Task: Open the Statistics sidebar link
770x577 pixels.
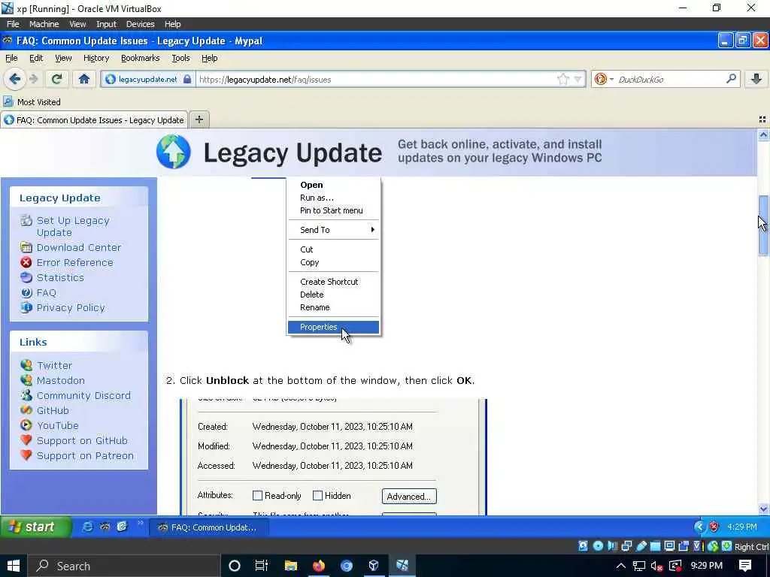Action: pos(60,277)
